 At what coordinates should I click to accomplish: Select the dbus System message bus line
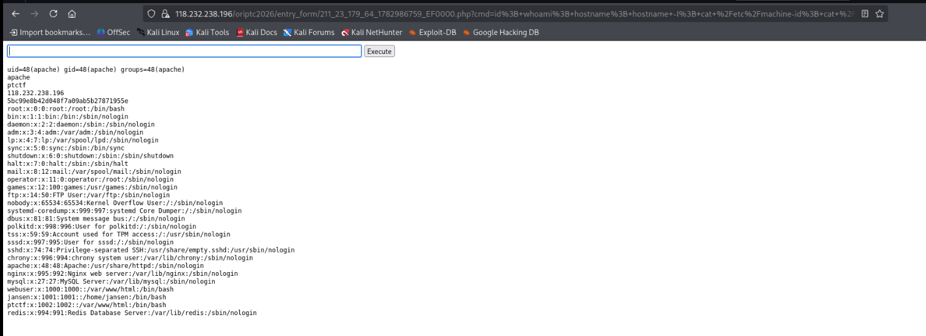coord(96,219)
